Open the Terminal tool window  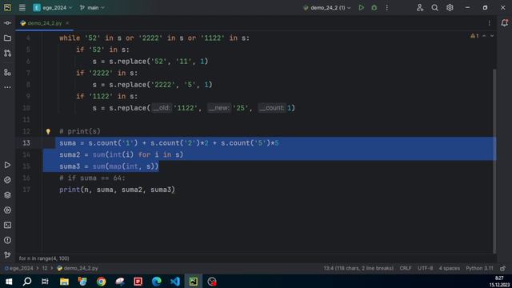(x=7, y=225)
